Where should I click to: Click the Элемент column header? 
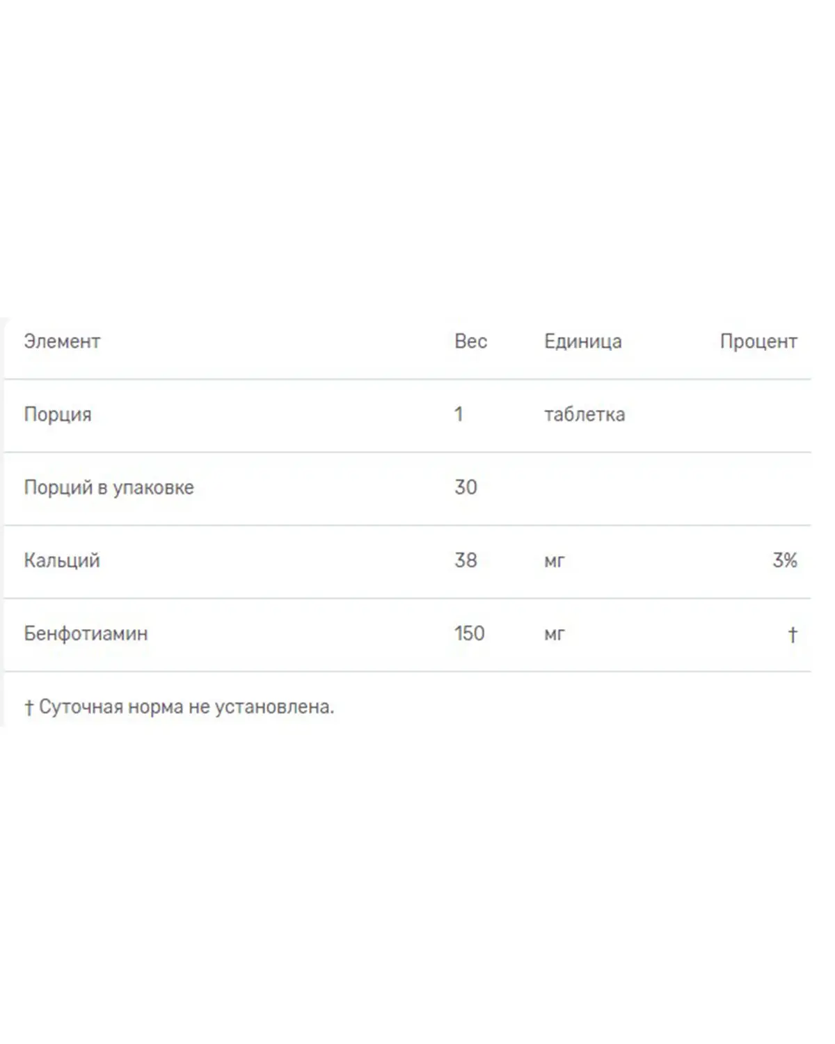[x=62, y=342]
